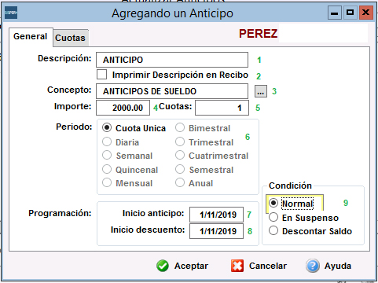Viewport: 378px width, 283px height.
Task: Click the Concepto label text
Action: (x=69, y=90)
